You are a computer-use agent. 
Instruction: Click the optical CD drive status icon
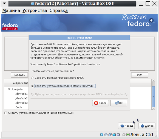[x=106, y=135]
